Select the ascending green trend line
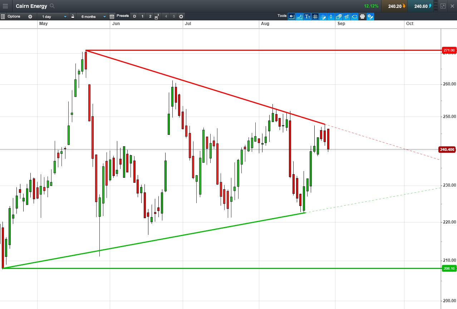 [154, 241]
